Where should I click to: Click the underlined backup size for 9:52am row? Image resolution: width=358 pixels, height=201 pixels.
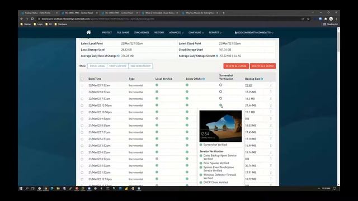(248, 85)
